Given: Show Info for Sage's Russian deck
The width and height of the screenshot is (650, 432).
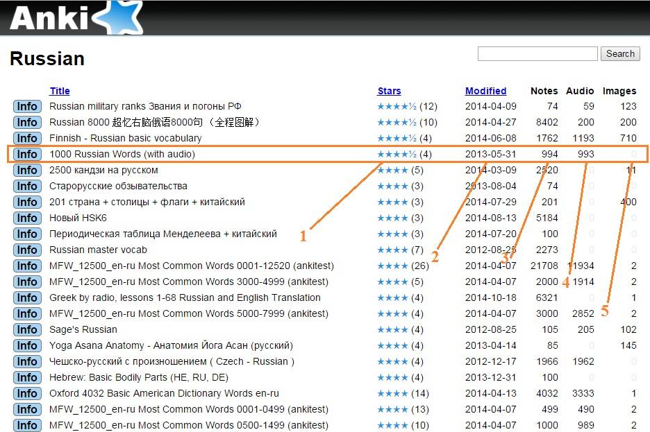Looking at the screenshot, I should pyautogui.click(x=27, y=330).
